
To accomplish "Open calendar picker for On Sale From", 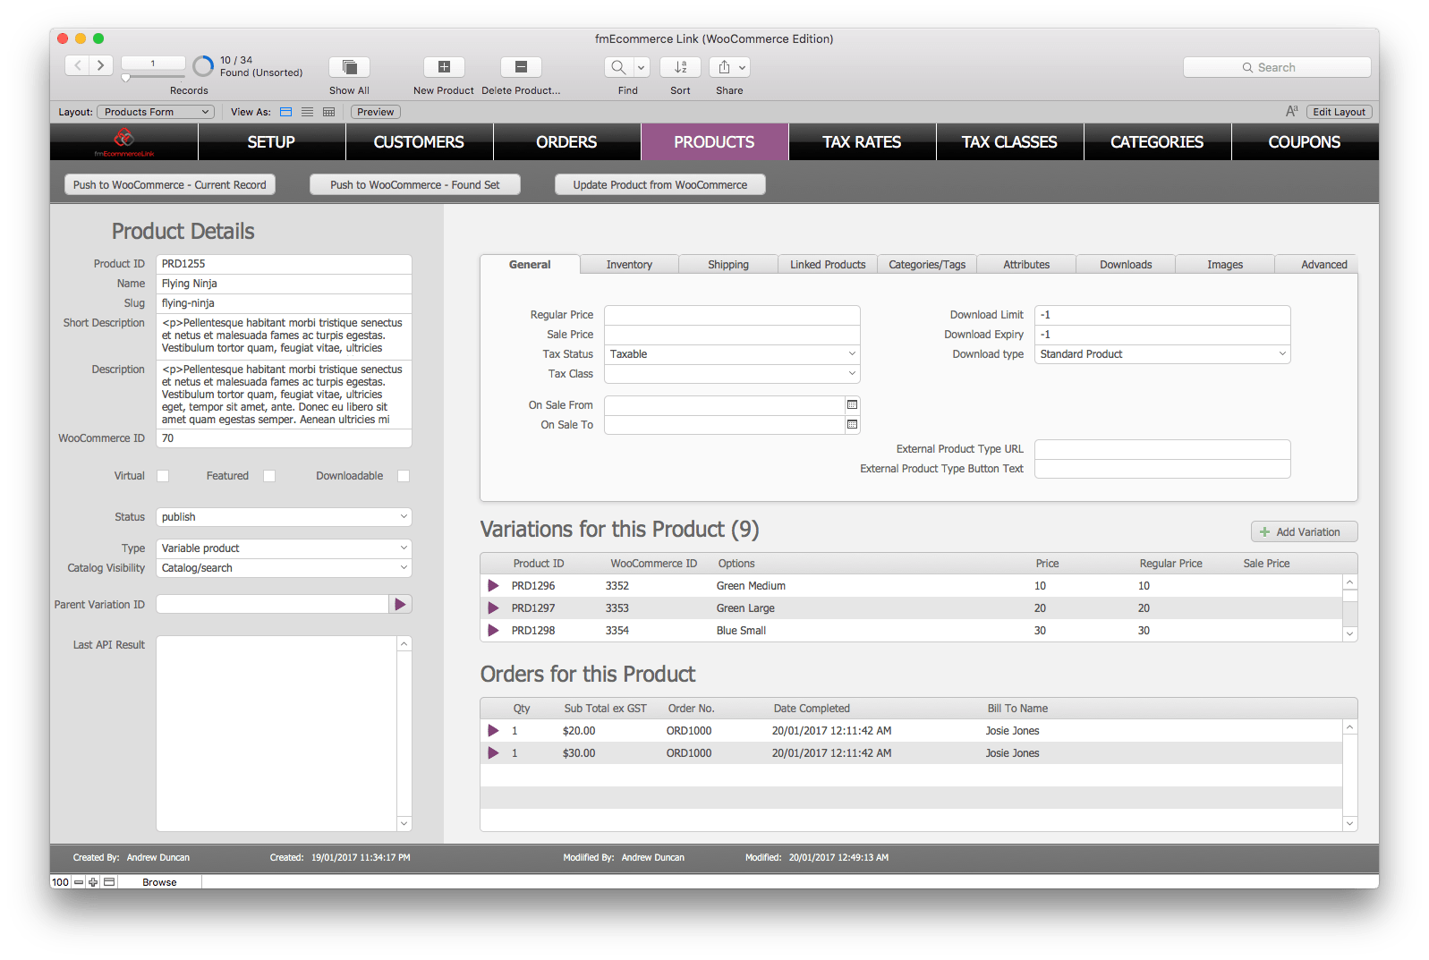I will coord(852,405).
